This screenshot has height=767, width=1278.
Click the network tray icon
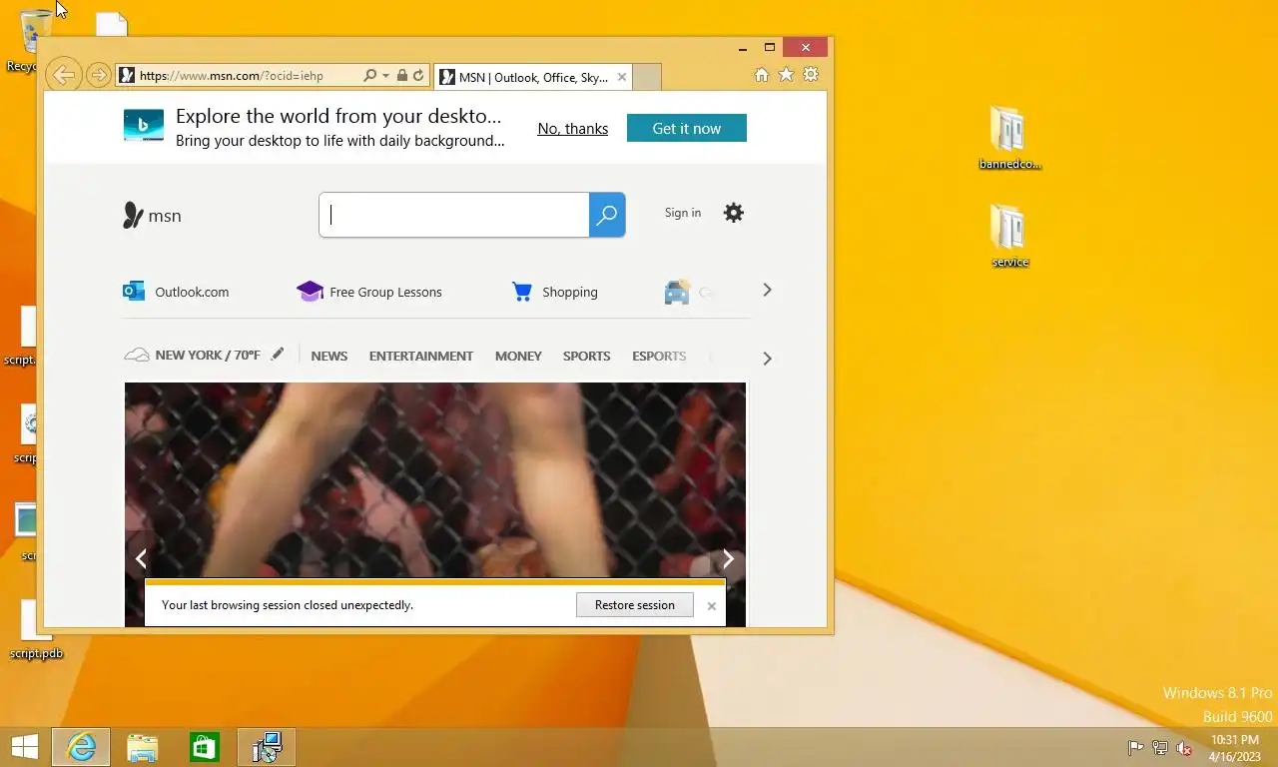coord(1160,748)
